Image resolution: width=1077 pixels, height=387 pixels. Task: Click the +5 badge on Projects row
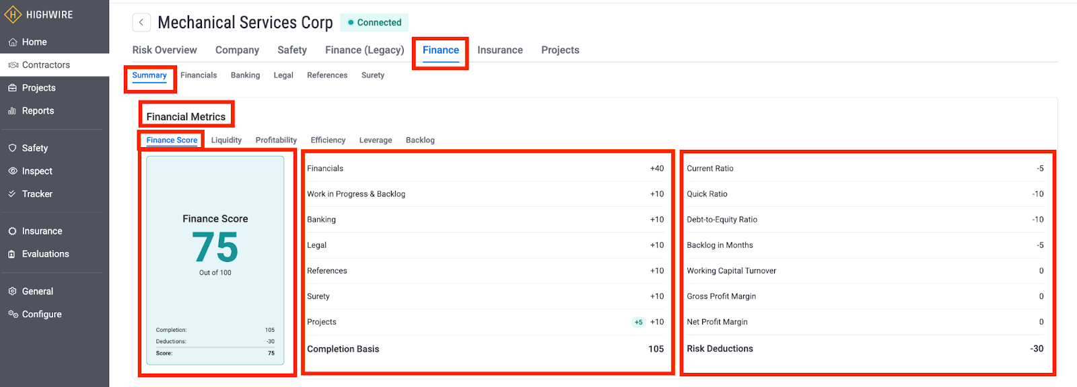(x=638, y=322)
